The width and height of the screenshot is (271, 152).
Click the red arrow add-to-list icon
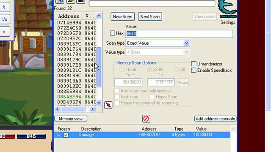click(108, 105)
